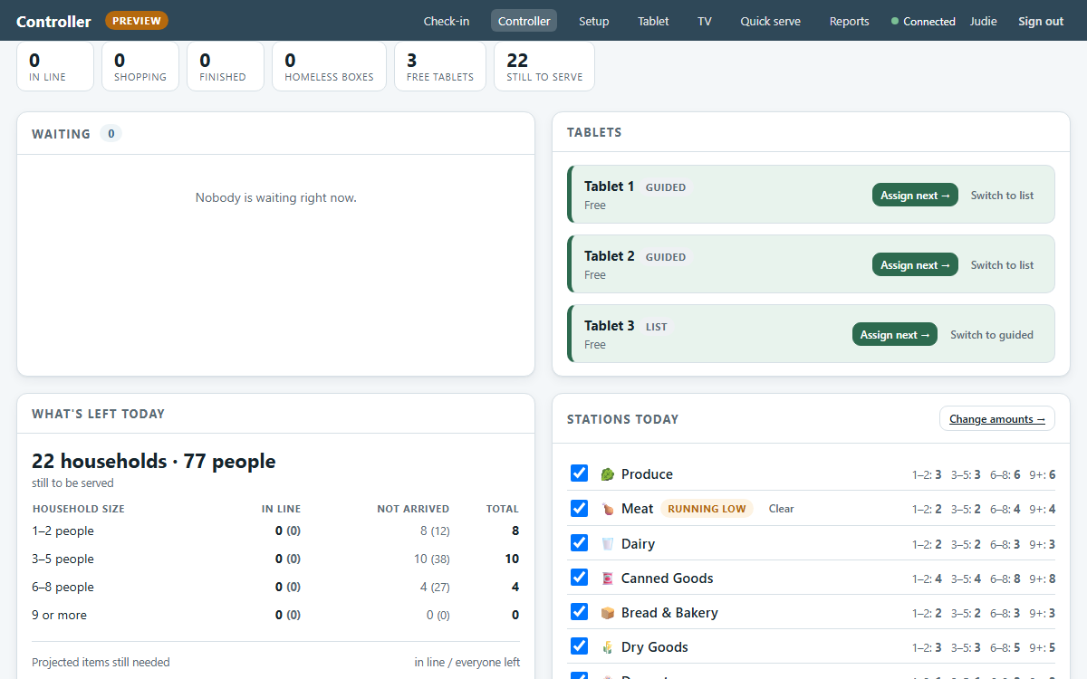Viewport: 1087px width, 679px height.
Task: Click the '3–5 people' household row label
Action: coord(63,559)
